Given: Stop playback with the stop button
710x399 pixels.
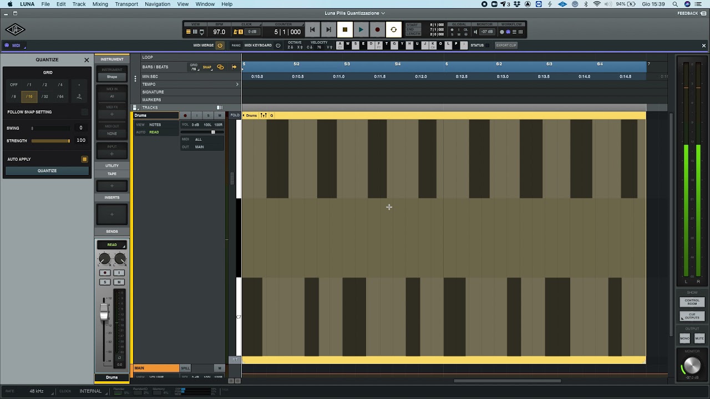Looking at the screenshot, I should click(345, 30).
